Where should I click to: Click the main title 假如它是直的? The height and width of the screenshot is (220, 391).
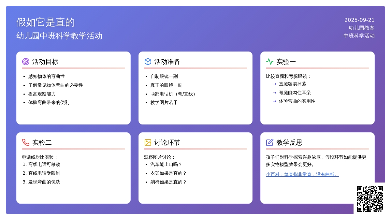(46, 22)
